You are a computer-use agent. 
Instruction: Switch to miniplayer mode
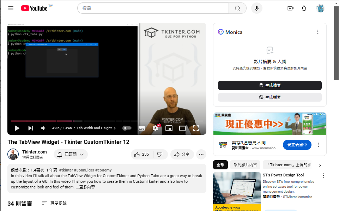pos(169,128)
